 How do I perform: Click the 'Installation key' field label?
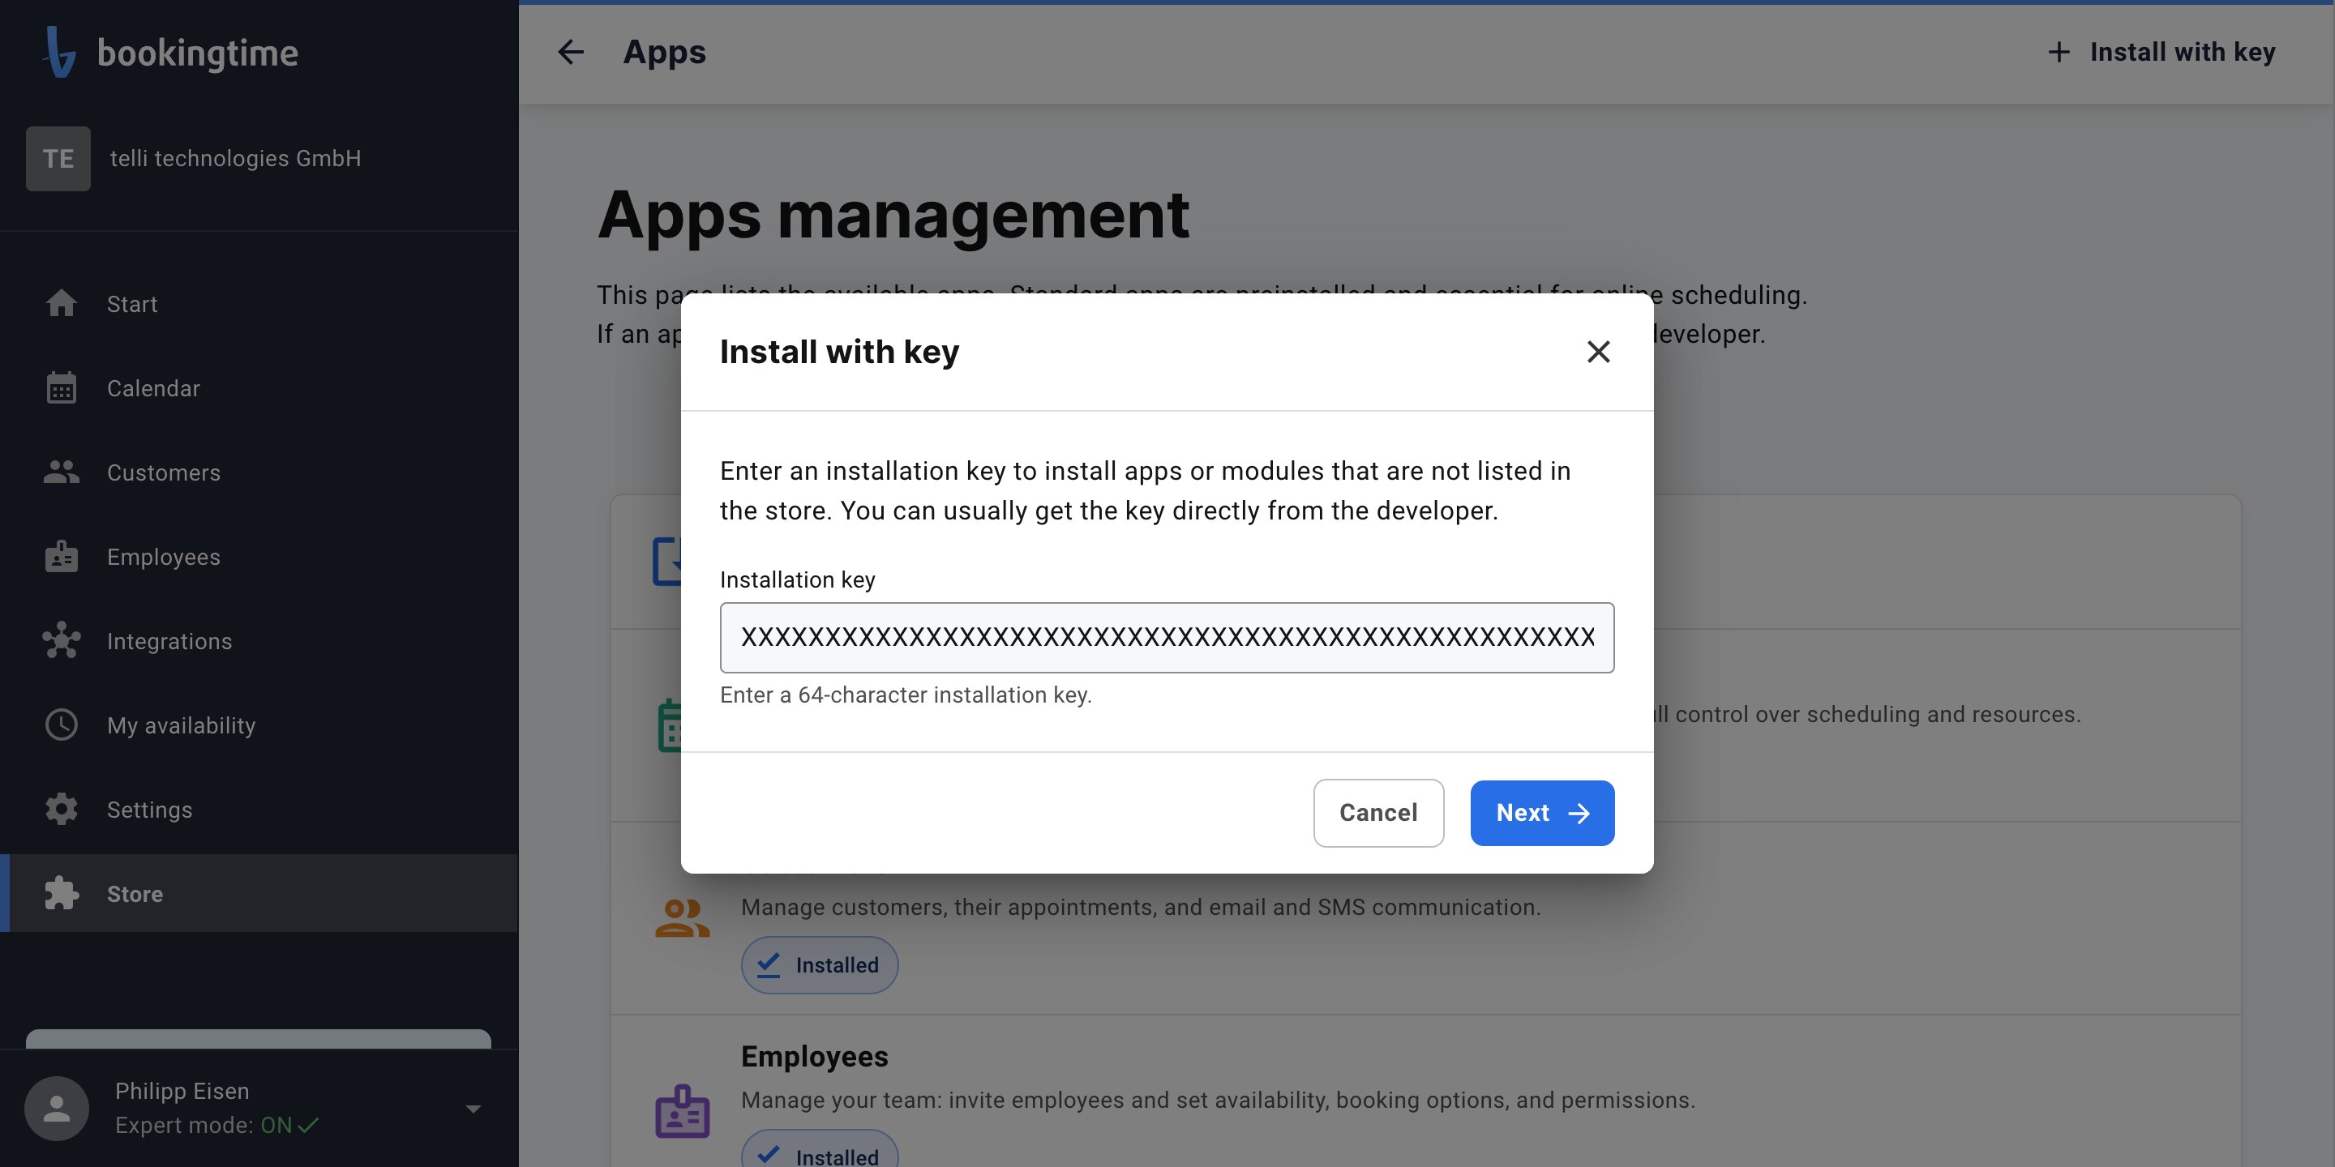(x=798, y=580)
